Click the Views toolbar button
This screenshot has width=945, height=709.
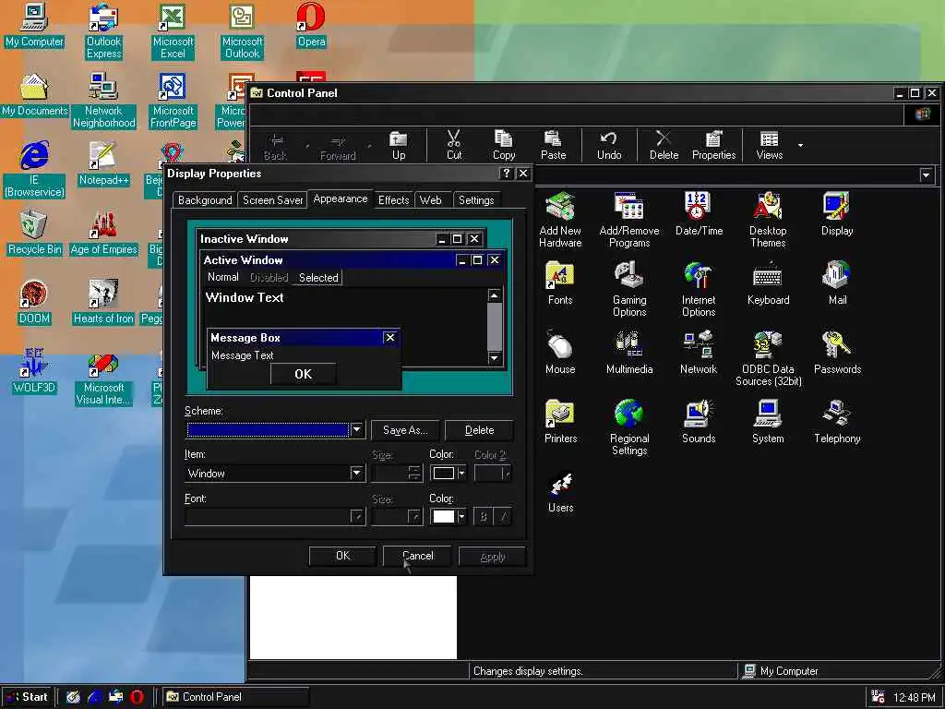coord(770,145)
